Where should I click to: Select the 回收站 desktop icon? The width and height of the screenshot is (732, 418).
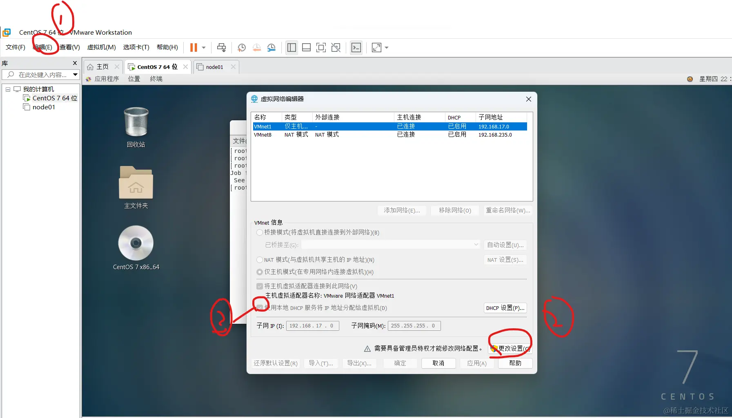point(136,127)
